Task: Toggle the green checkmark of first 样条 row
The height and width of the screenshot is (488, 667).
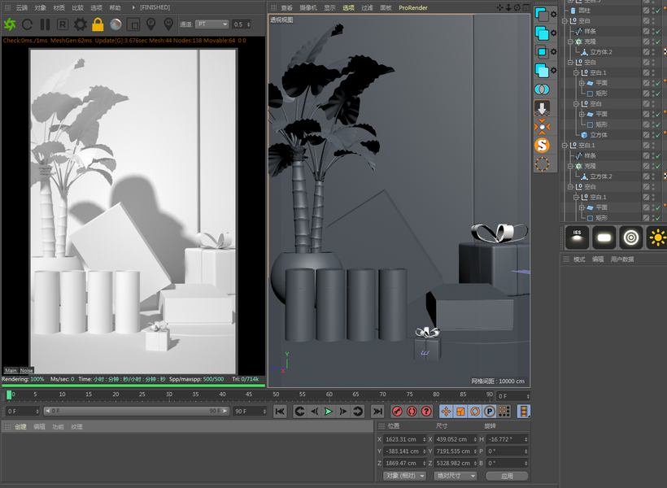Action: (x=659, y=31)
